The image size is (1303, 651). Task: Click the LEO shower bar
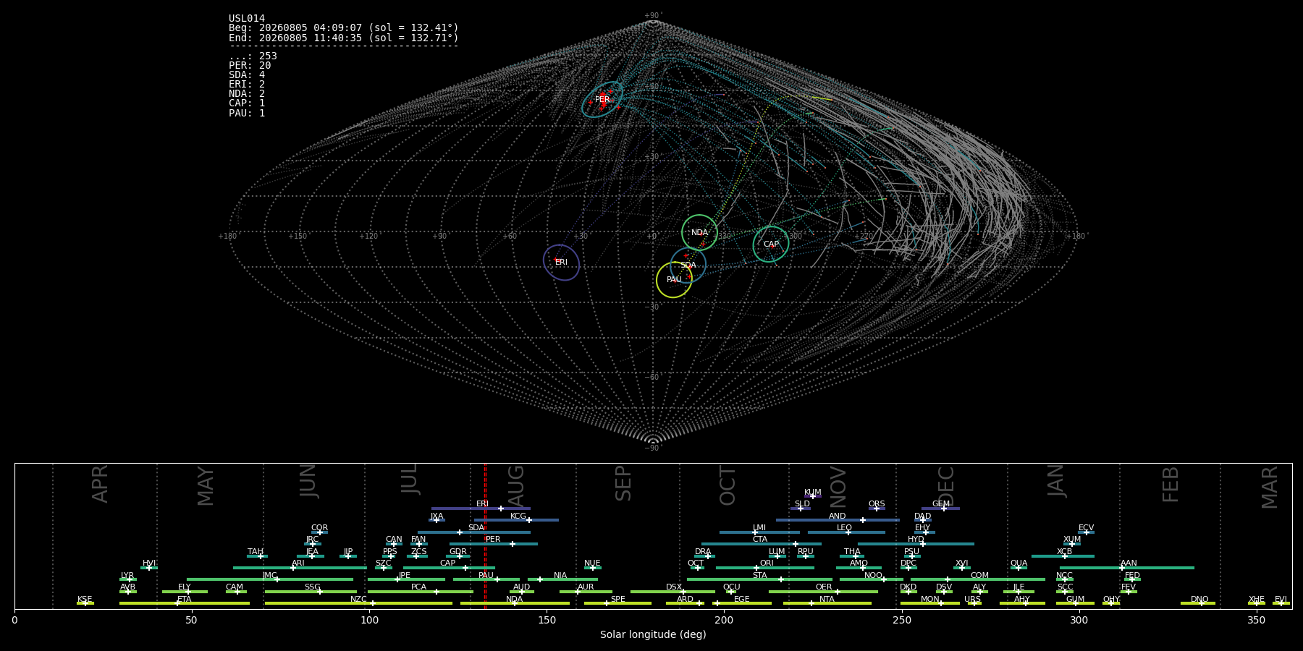point(846,532)
